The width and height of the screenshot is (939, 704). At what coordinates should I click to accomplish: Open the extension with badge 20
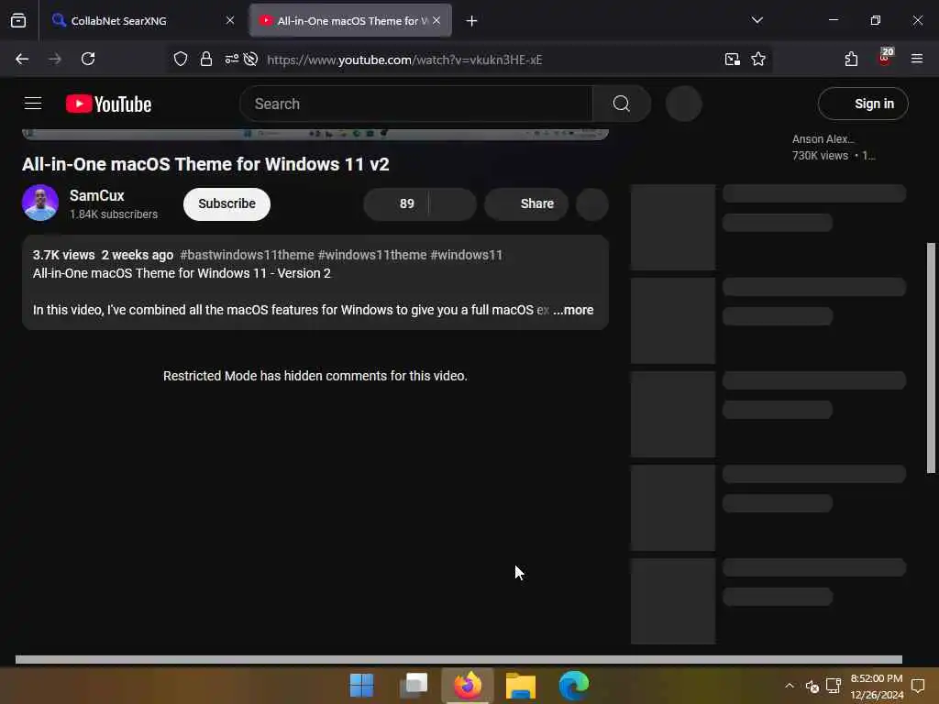tap(885, 58)
